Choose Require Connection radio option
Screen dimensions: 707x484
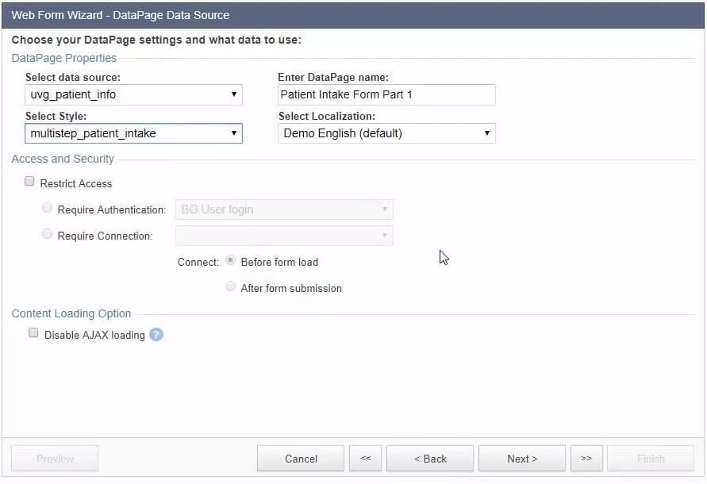[48, 235]
